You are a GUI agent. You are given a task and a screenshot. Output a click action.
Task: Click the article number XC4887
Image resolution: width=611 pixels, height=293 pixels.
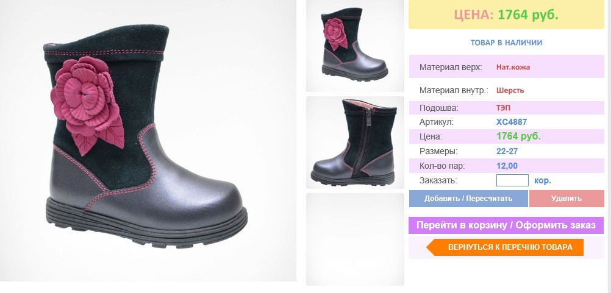pyautogui.click(x=511, y=122)
